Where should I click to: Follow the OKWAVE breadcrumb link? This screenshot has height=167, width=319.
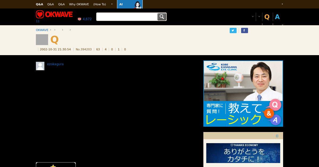point(42,30)
